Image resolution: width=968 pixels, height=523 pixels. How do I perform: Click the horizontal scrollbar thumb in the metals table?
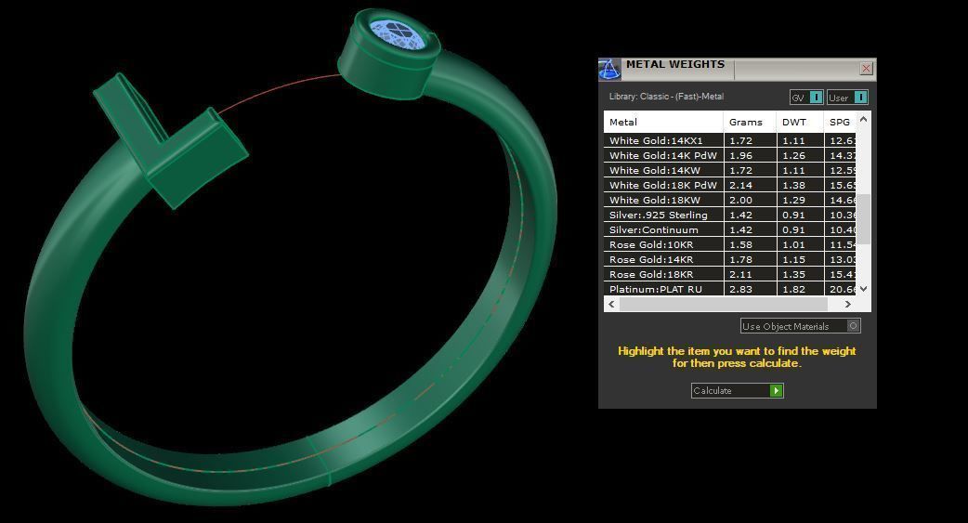(x=724, y=304)
